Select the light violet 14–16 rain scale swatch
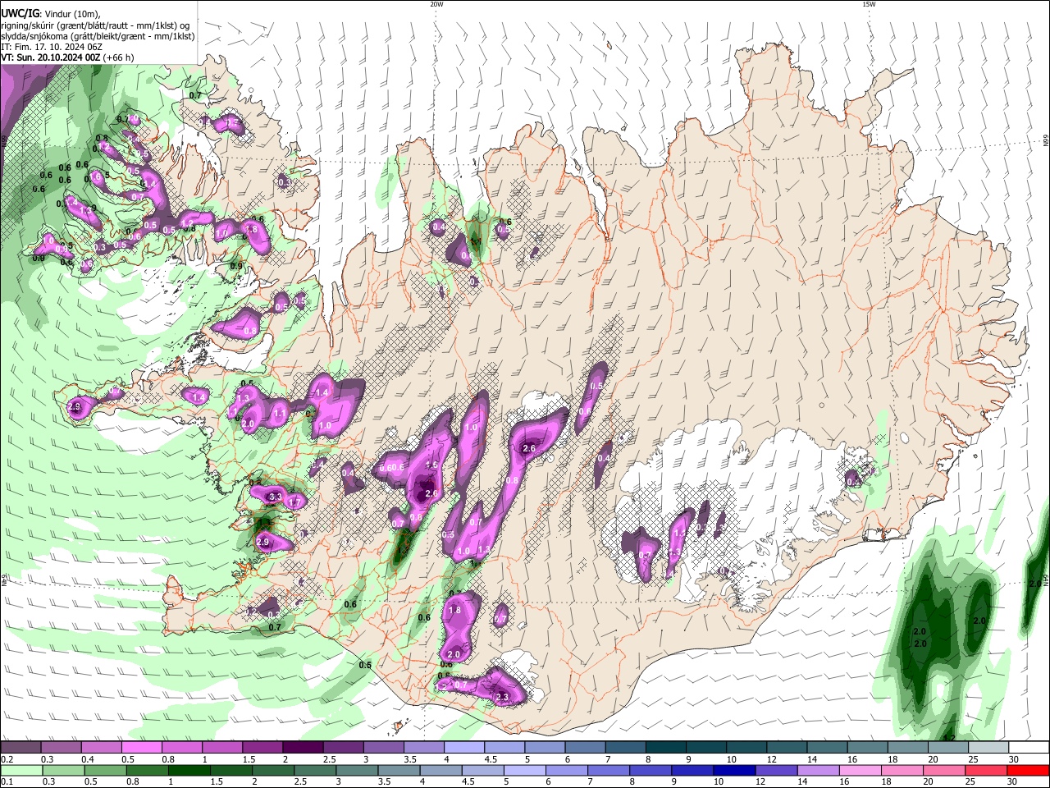1050x788 pixels. (818, 770)
